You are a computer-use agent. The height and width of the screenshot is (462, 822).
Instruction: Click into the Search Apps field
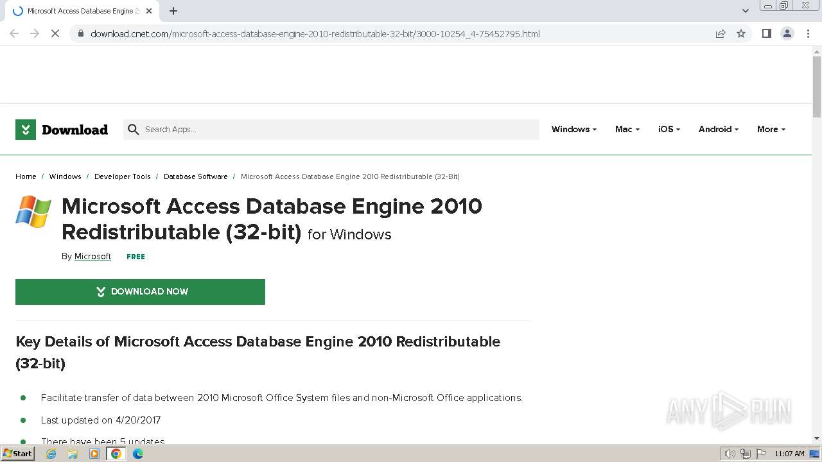[x=334, y=129]
